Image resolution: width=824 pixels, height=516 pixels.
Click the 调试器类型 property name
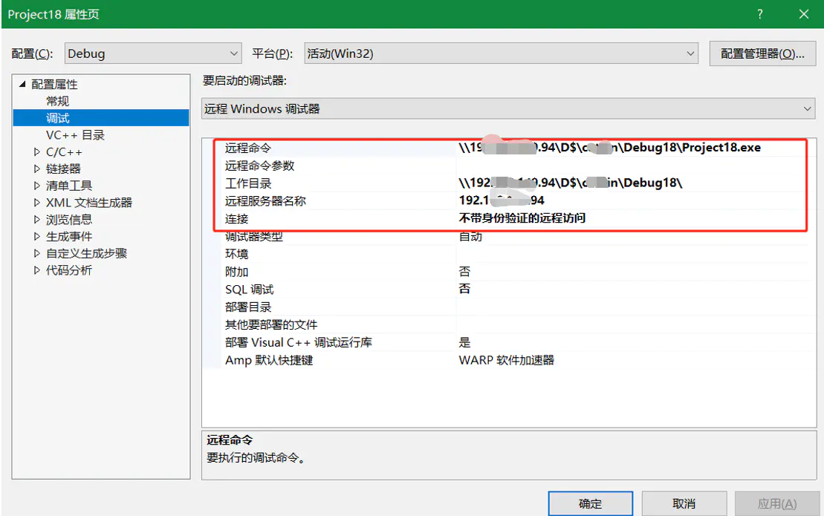click(x=254, y=237)
